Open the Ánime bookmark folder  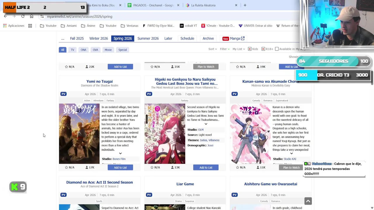pos(88,26)
